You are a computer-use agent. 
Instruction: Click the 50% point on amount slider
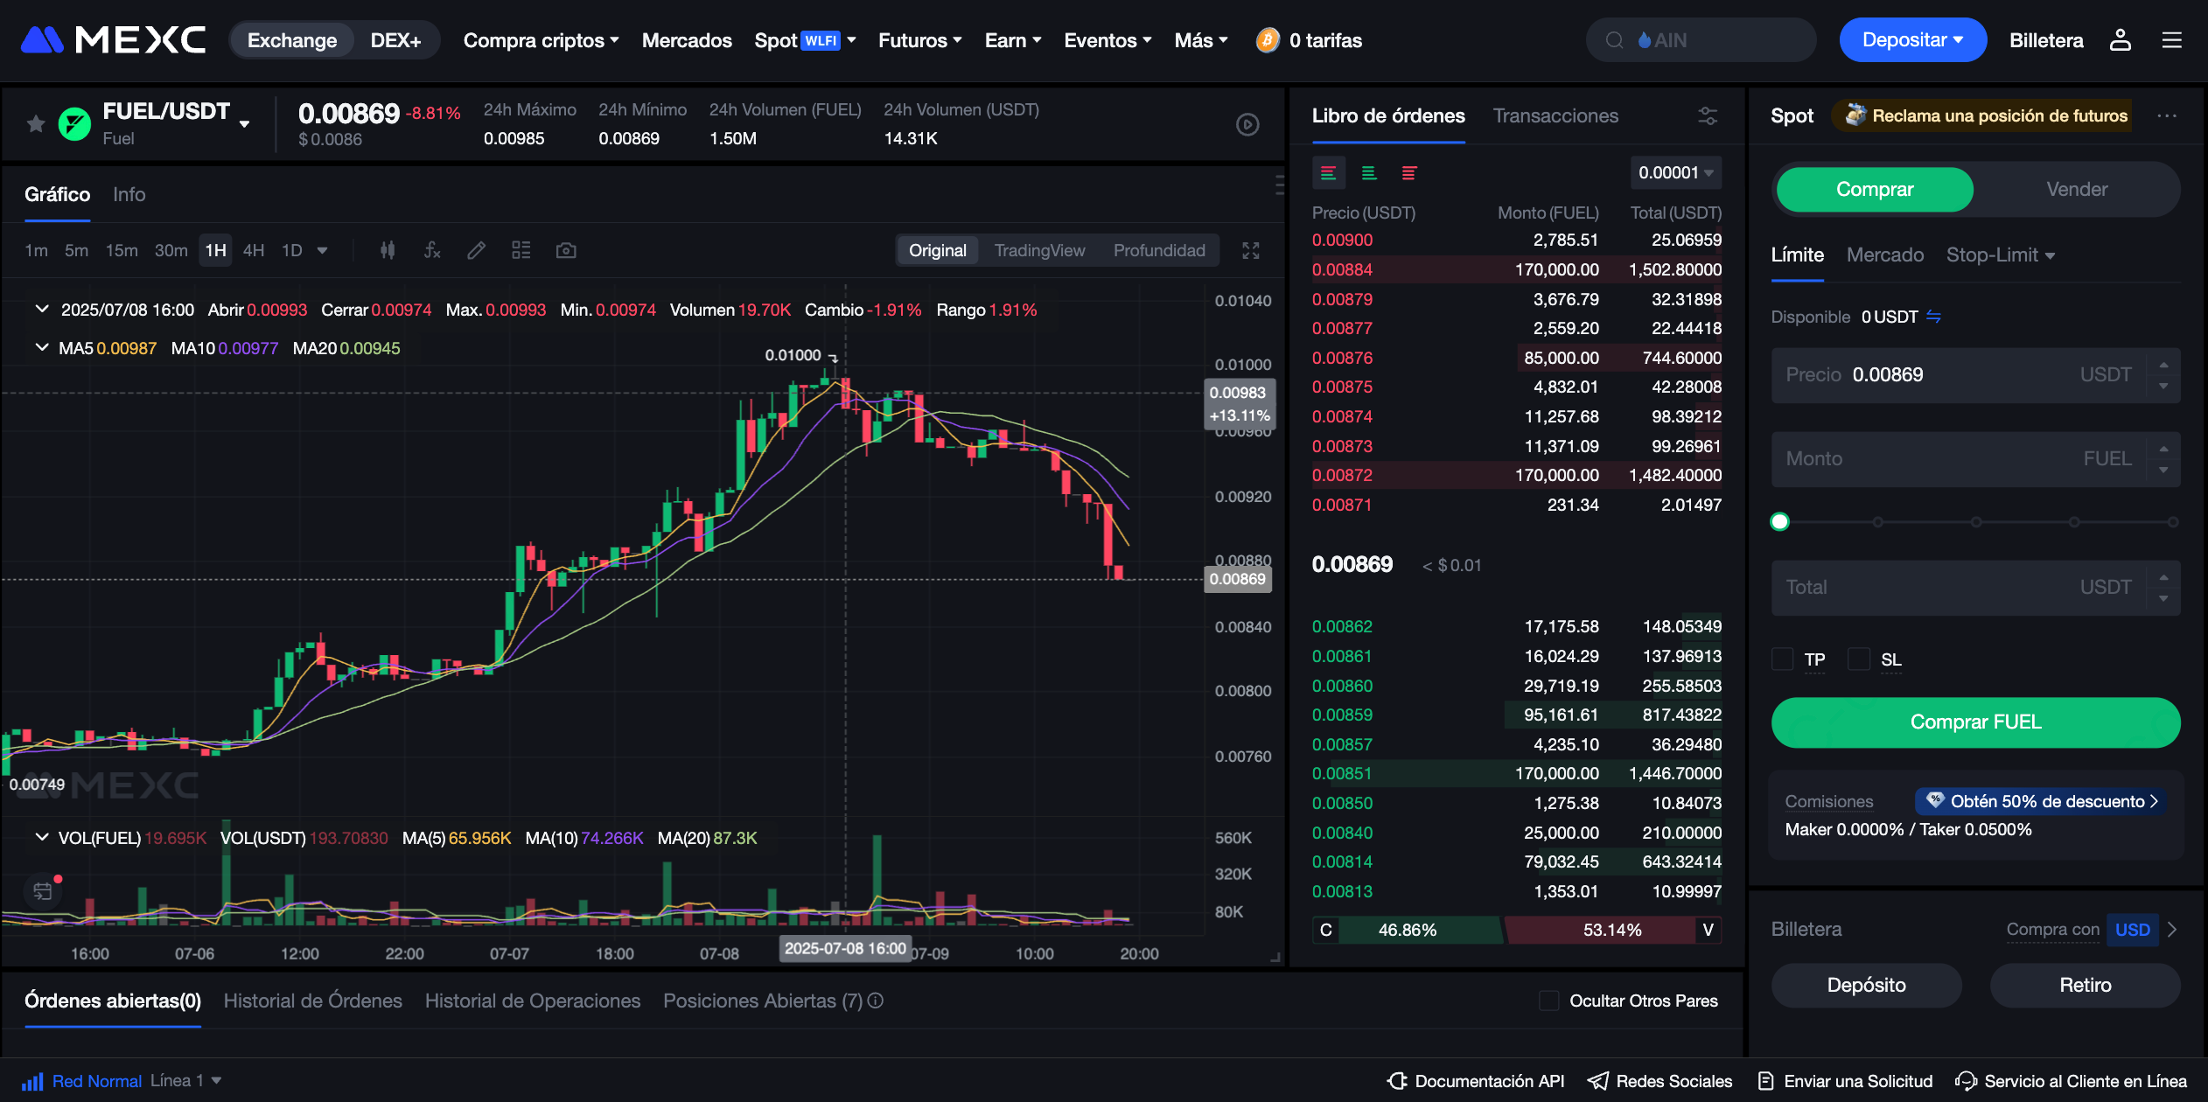pos(1976,522)
